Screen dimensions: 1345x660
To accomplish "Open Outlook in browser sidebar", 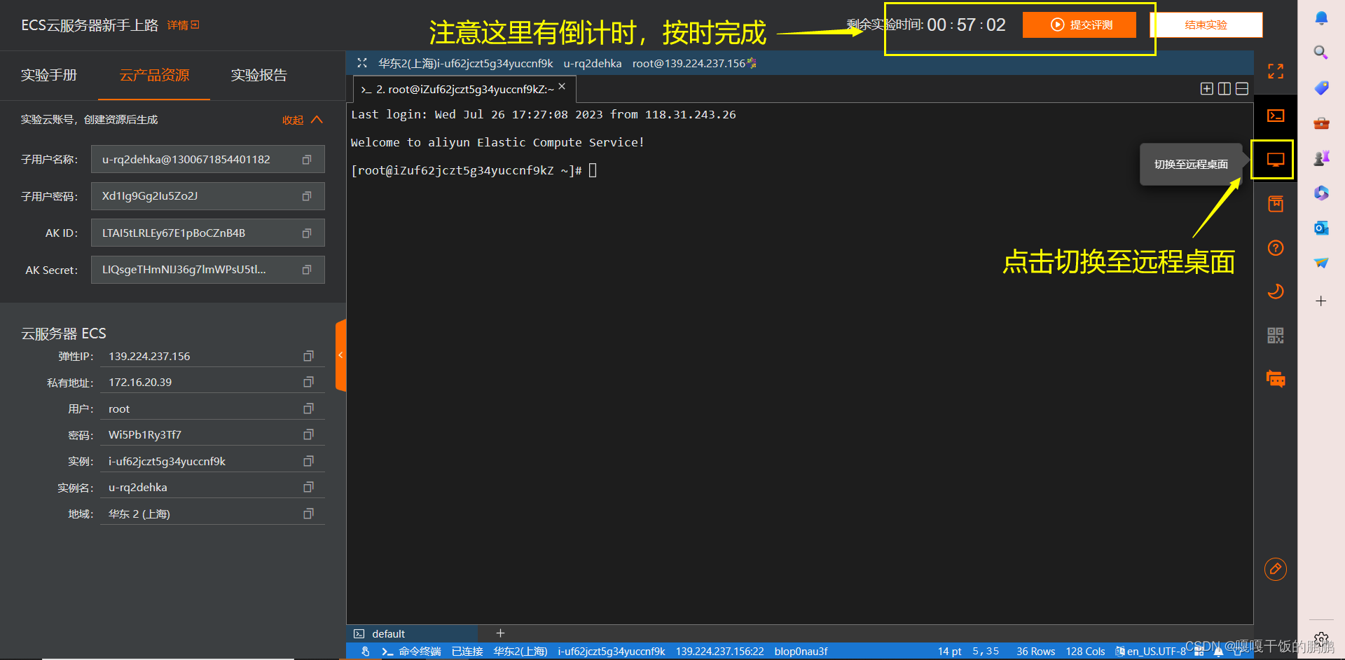I will coord(1320,228).
